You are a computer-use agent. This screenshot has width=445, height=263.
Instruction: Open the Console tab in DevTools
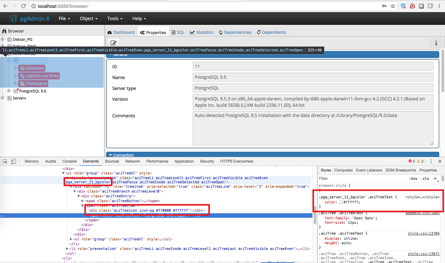pyautogui.click(x=69, y=161)
